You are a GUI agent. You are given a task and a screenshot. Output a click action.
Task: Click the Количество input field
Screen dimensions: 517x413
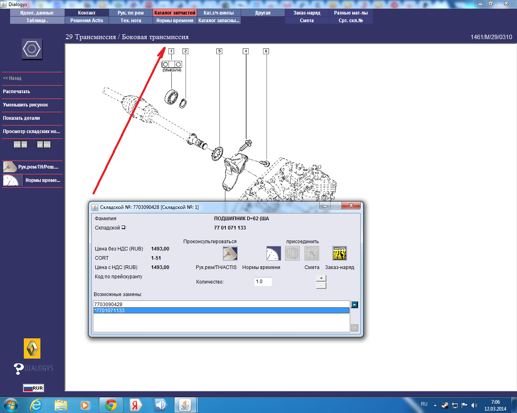[263, 282]
